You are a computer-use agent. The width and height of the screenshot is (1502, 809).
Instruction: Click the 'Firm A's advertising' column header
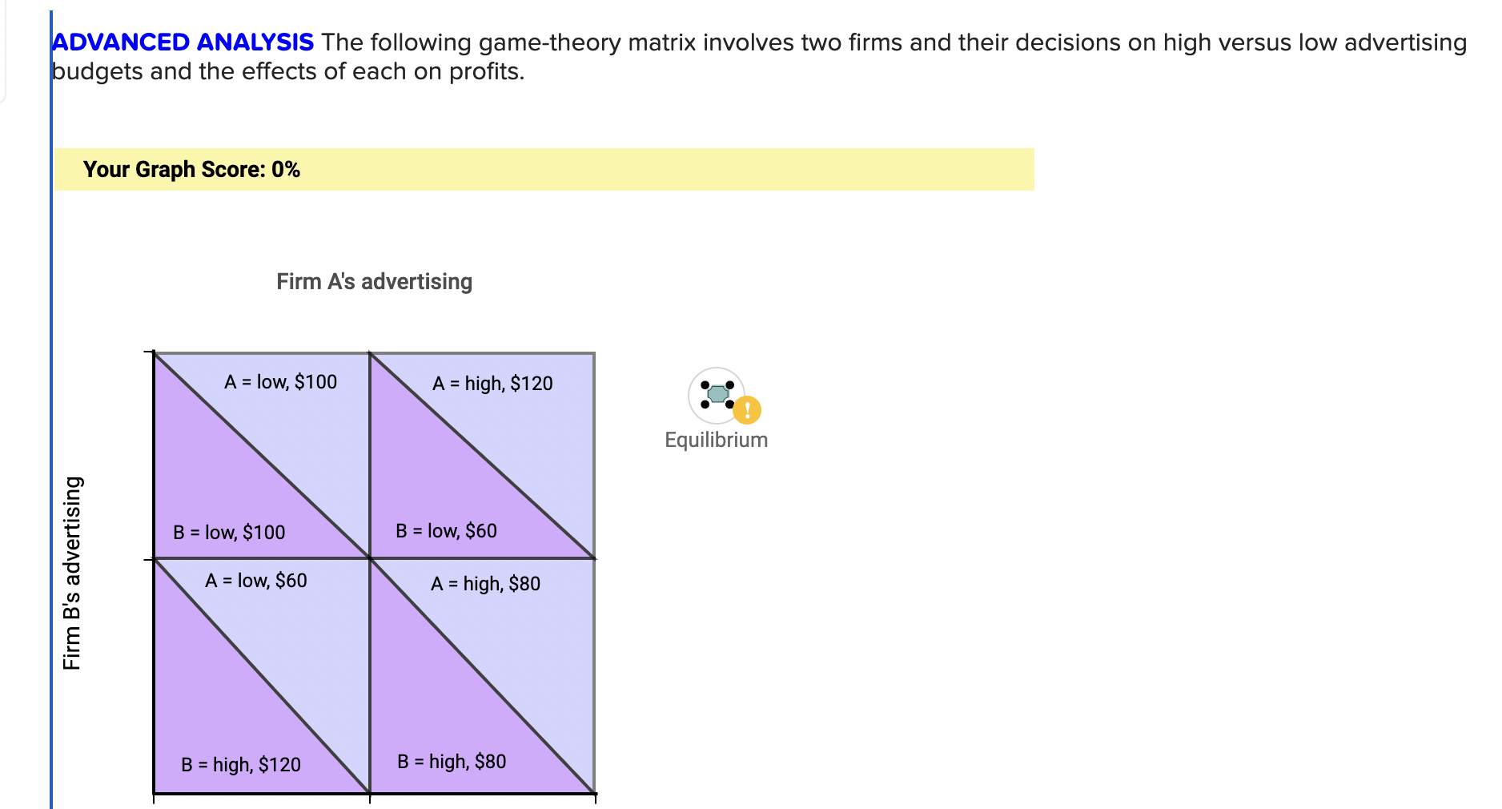tap(374, 281)
